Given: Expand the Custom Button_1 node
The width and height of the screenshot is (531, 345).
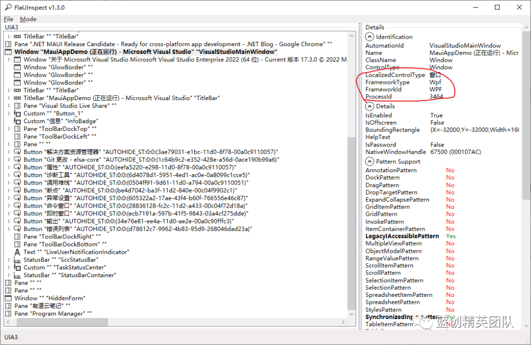Looking at the screenshot, I should 9,113.
